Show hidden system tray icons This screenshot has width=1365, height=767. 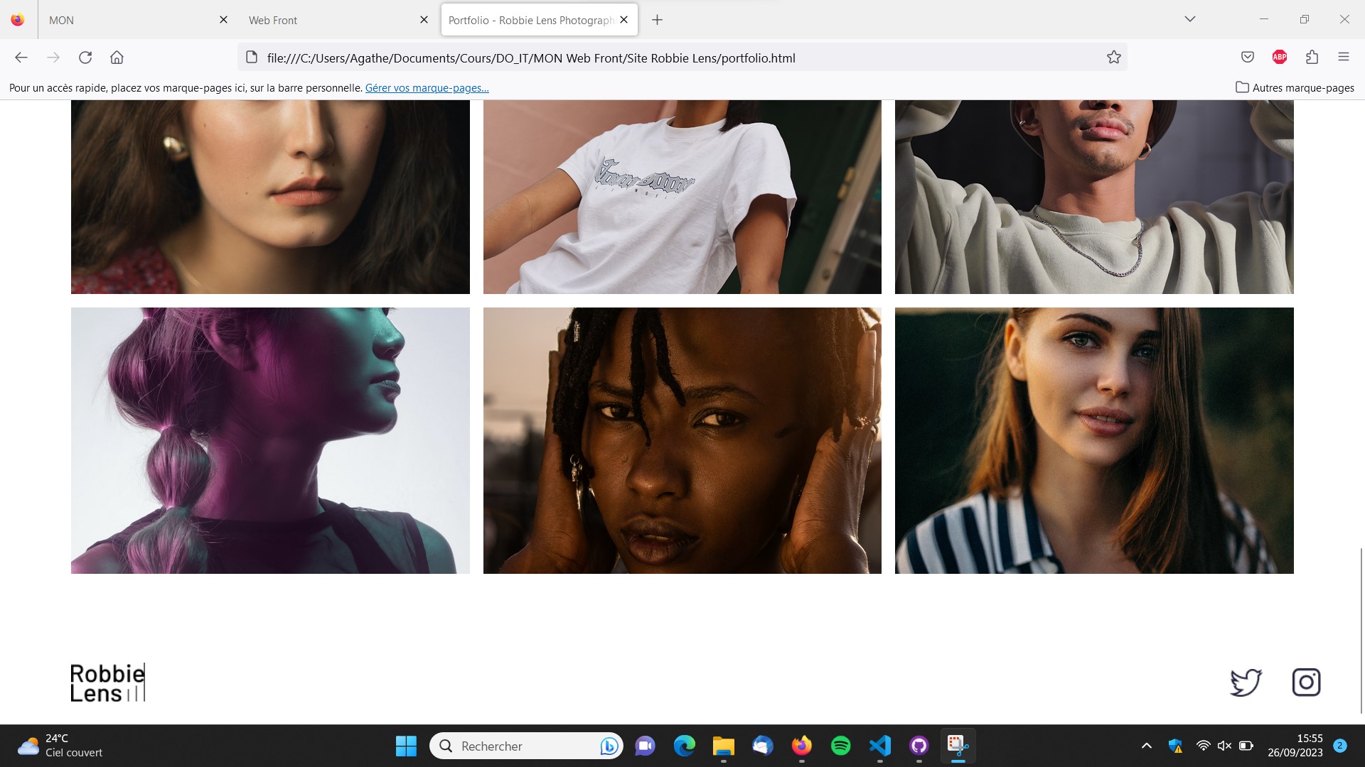coord(1146,746)
